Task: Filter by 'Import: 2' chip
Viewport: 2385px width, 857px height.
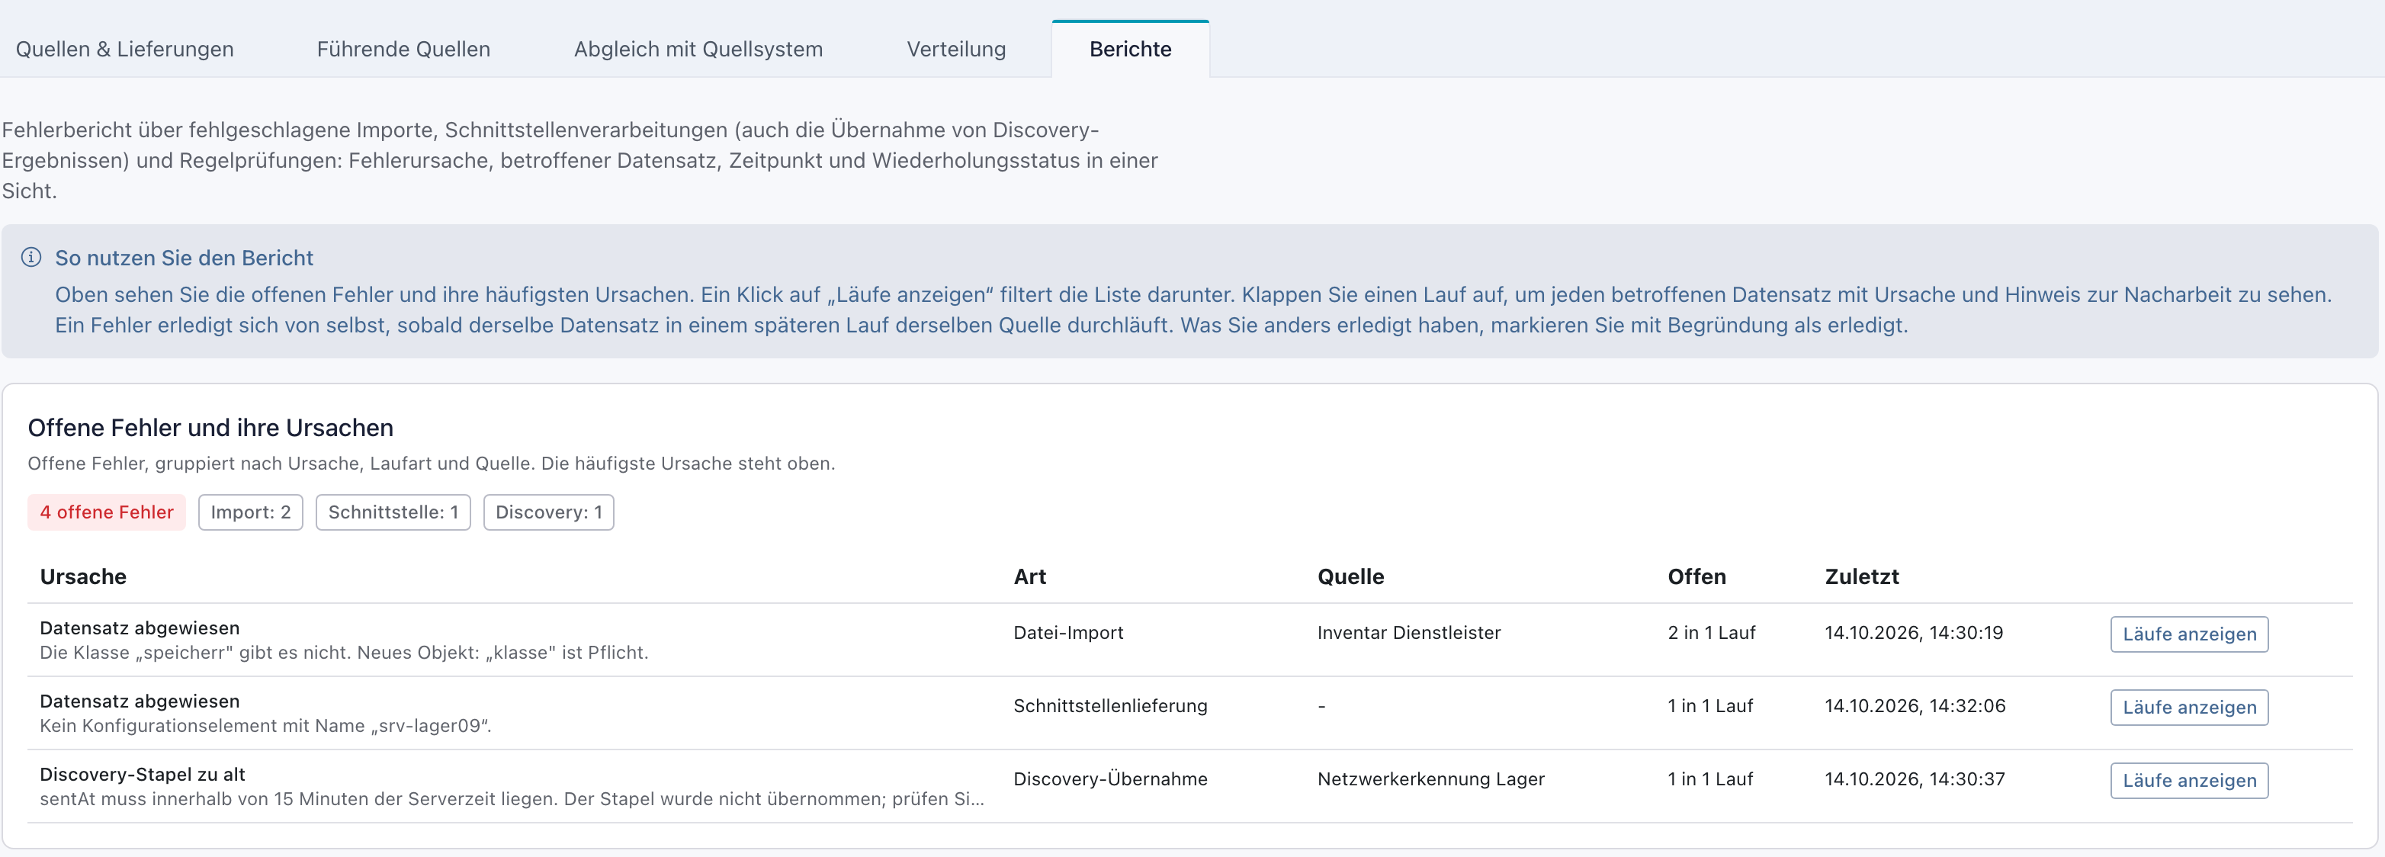Action: 251,512
